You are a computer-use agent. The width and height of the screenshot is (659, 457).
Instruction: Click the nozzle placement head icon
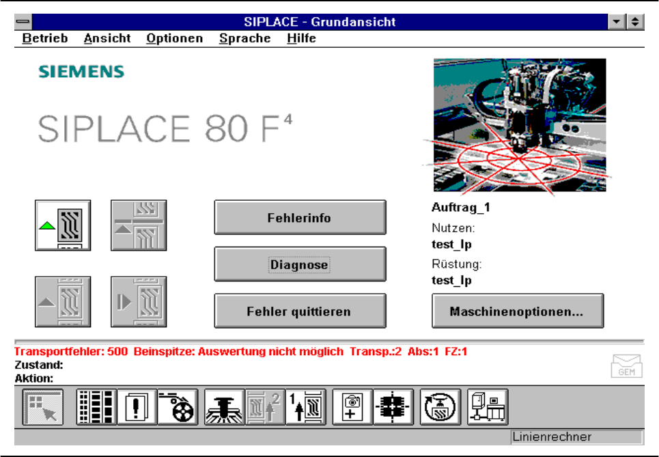pos(225,407)
